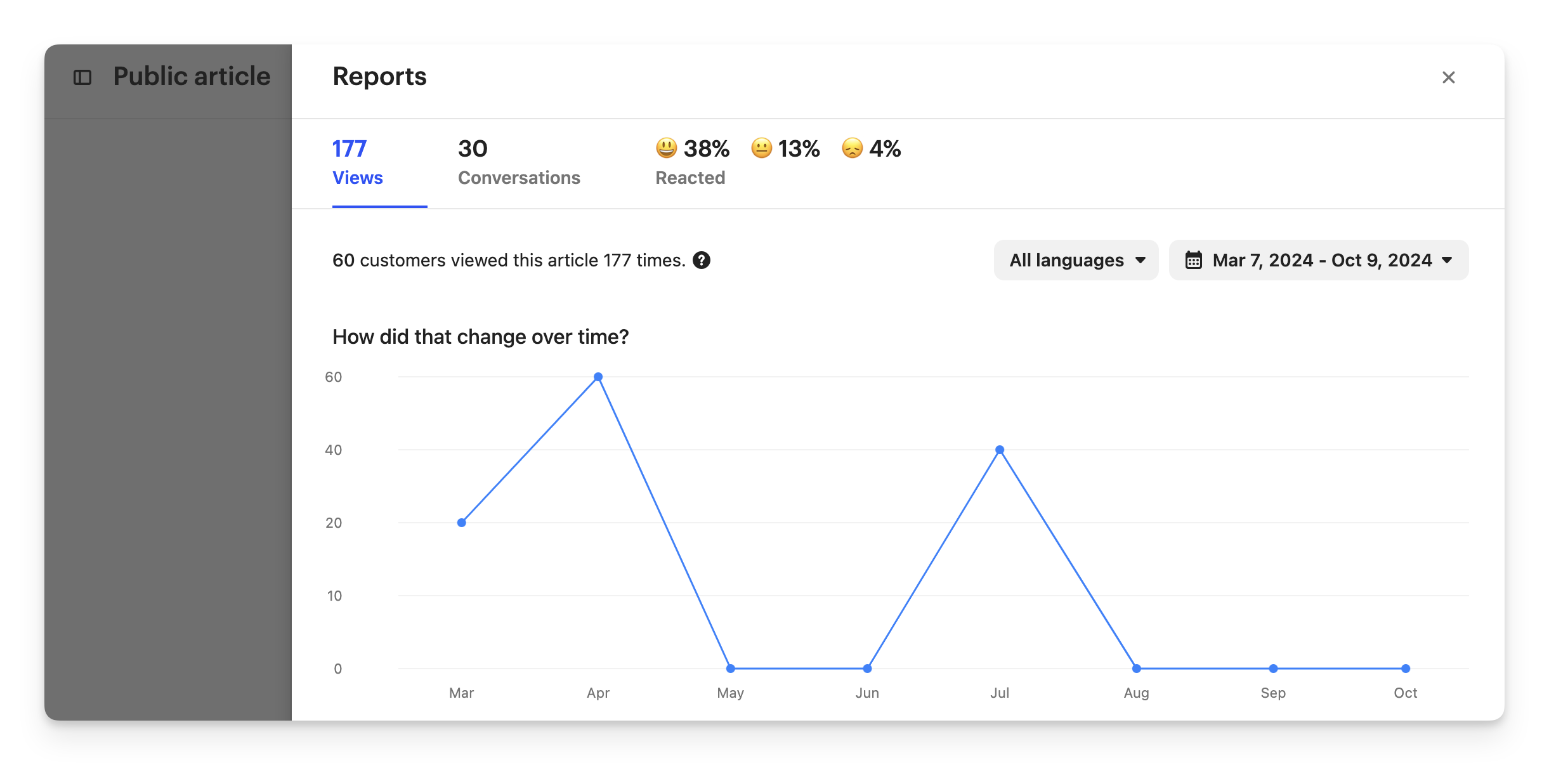Click the July peak data point
Image resolution: width=1549 pixels, height=765 pixels.
pos(1000,450)
